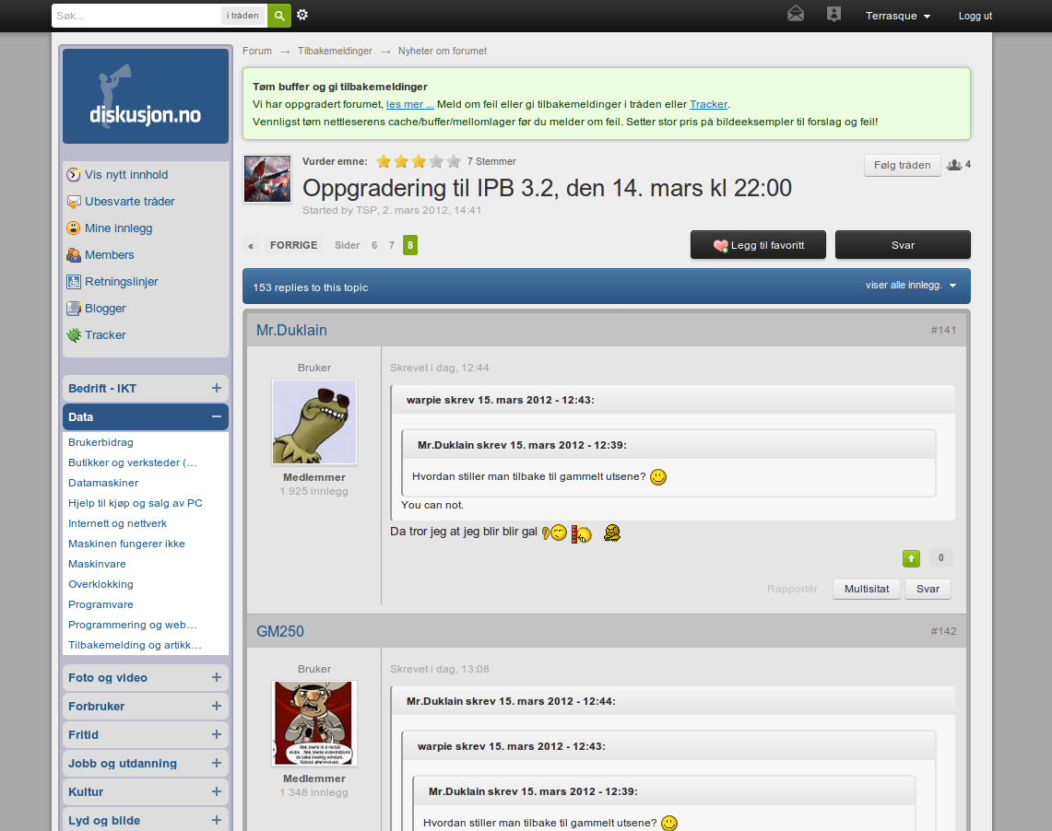Go to Tilbakemeldinger breadcrumb
This screenshot has width=1052, height=831.
tap(335, 51)
